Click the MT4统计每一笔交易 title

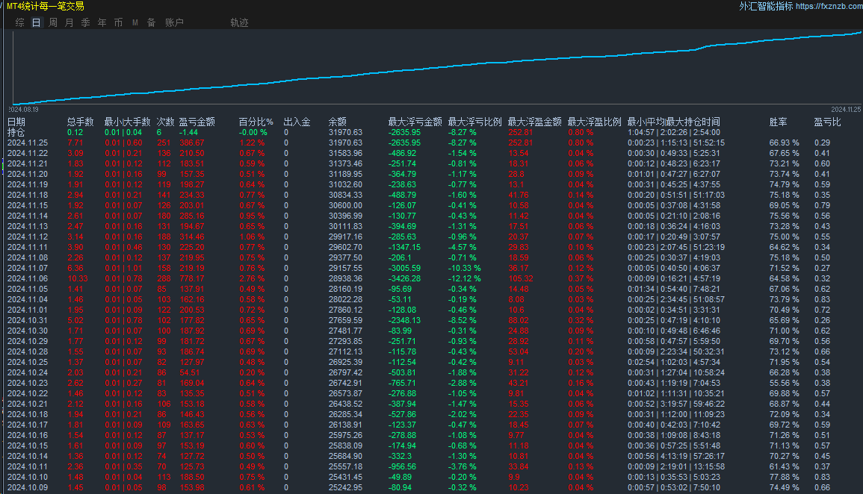point(45,6)
